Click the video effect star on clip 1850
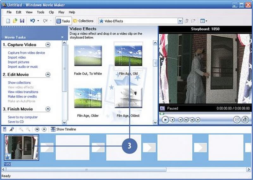The image size is (253, 180). 8,156
